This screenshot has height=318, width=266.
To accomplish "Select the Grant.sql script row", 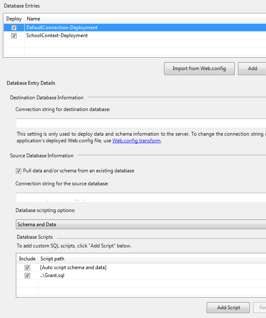I will pyautogui.click(x=52, y=276).
